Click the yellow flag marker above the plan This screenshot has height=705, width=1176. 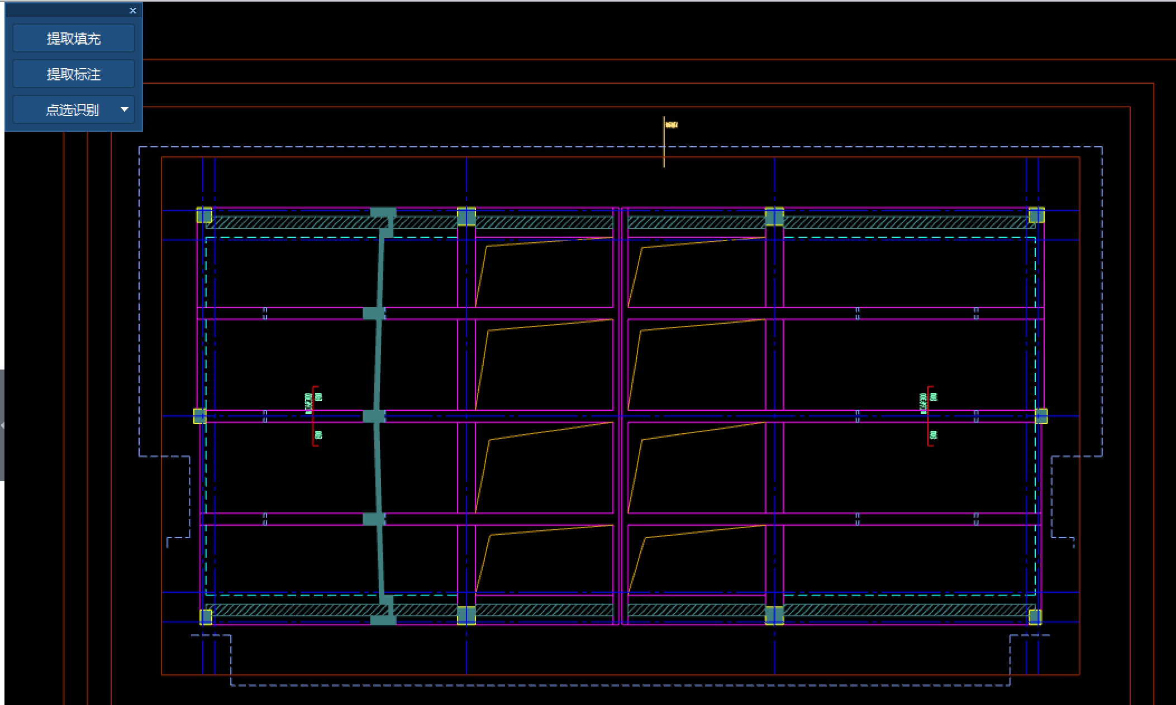(671, 125)
